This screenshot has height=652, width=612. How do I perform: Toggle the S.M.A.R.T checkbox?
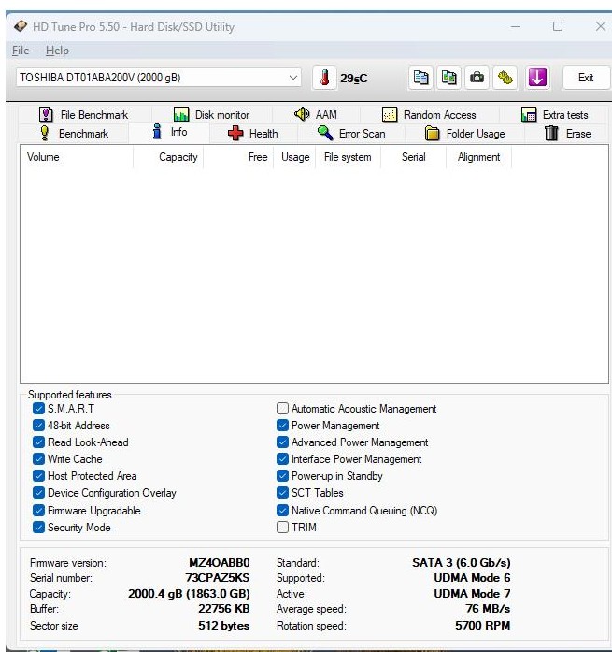(x=38, y=409)
